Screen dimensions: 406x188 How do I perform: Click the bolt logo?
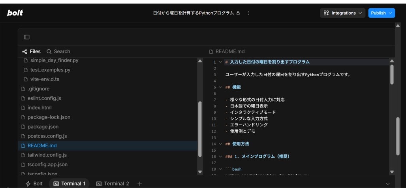pos(15,13)
